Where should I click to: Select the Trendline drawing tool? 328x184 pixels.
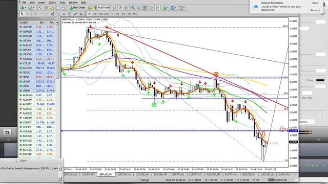point(47,14)
